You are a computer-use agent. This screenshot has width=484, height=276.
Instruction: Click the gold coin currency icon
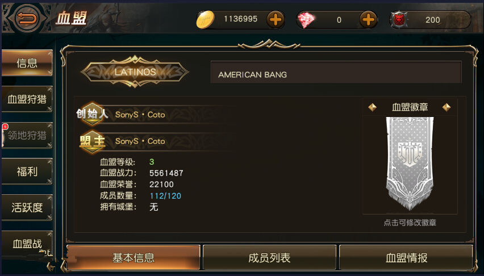(205, 20)
